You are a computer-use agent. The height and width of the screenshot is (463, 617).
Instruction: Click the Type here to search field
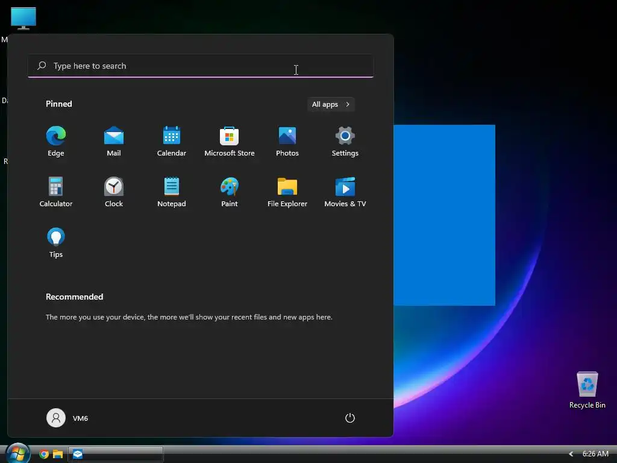[x=201, y=66]
